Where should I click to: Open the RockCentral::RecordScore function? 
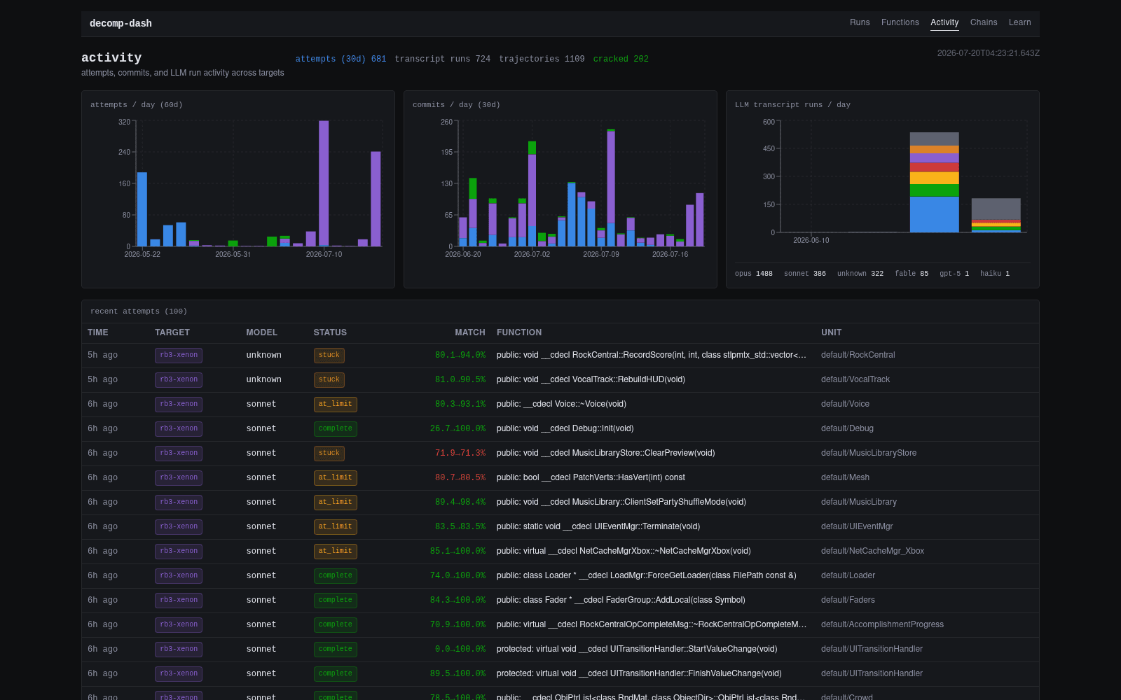coord(652,355)
